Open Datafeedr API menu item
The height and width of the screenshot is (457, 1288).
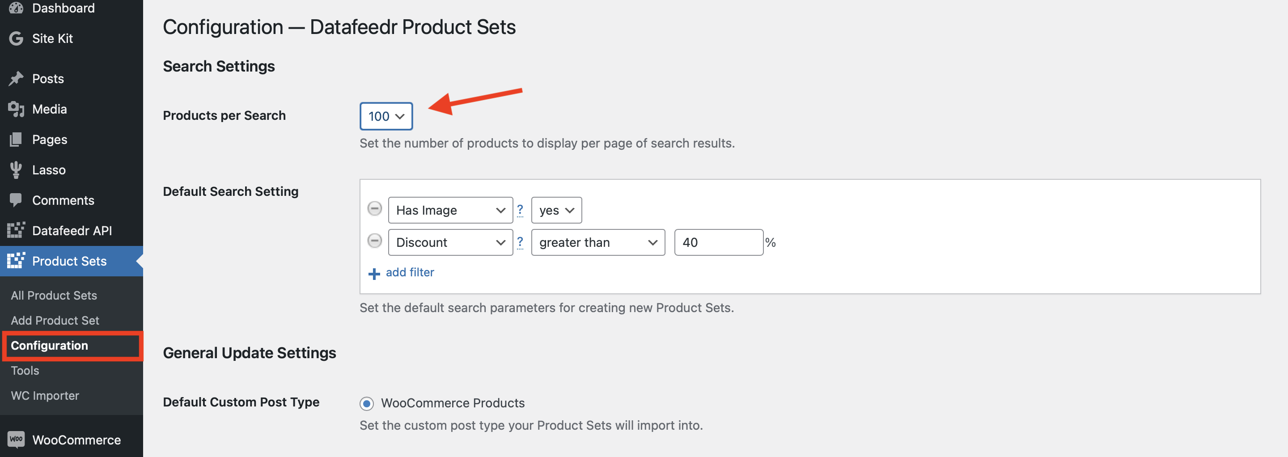[x=72, y=230]
